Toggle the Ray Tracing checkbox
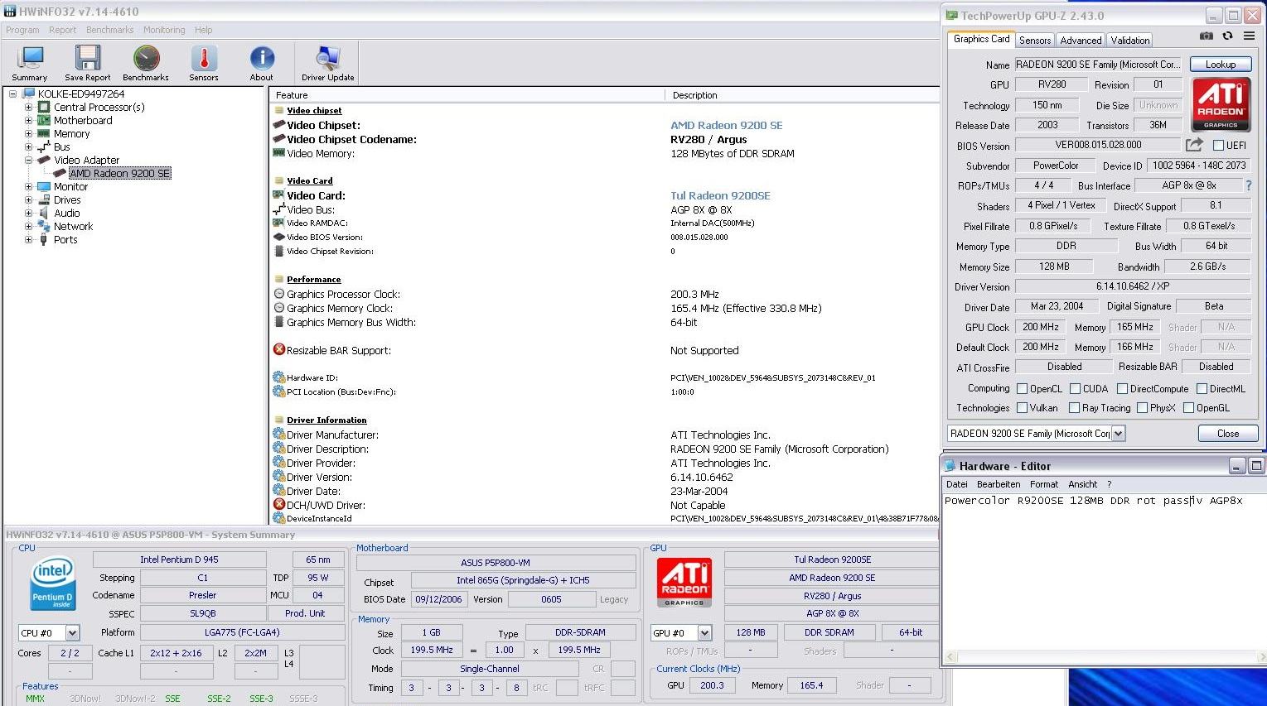The image size is (1267, 706). click(1074, 407)
